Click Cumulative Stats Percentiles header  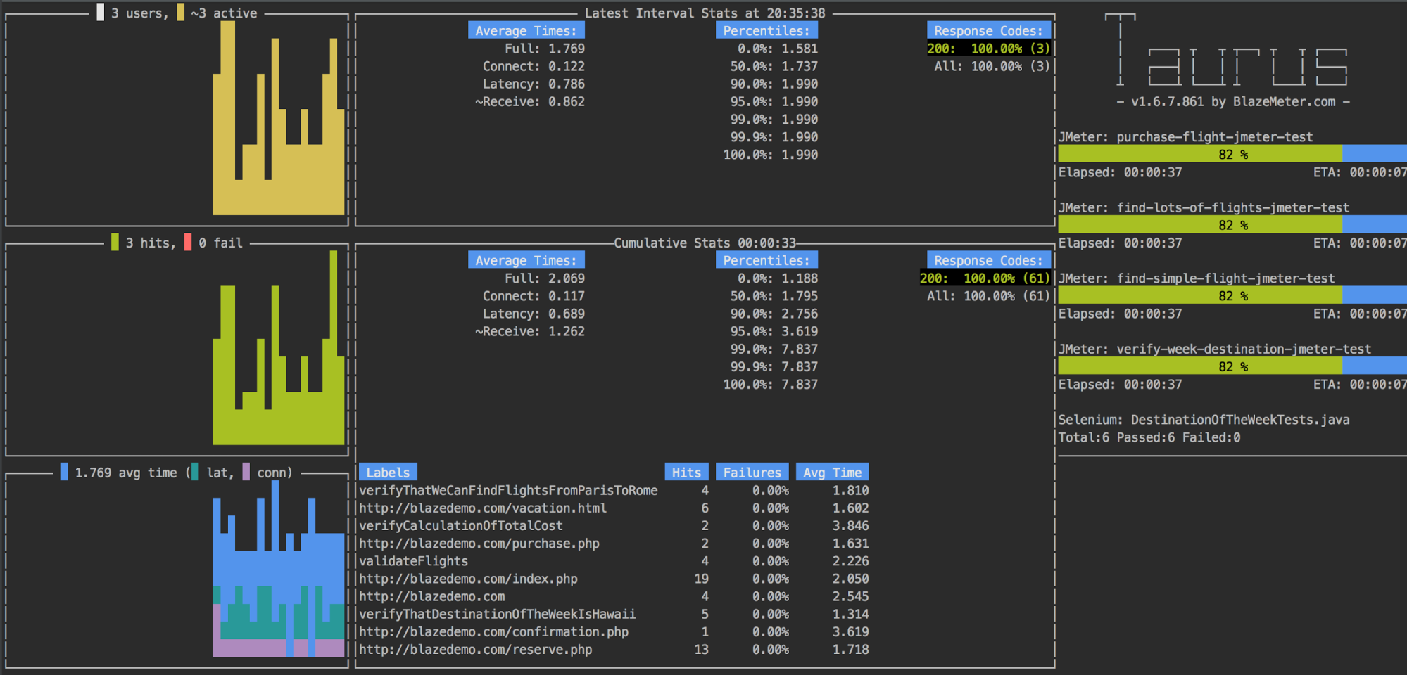coord(766,260)
